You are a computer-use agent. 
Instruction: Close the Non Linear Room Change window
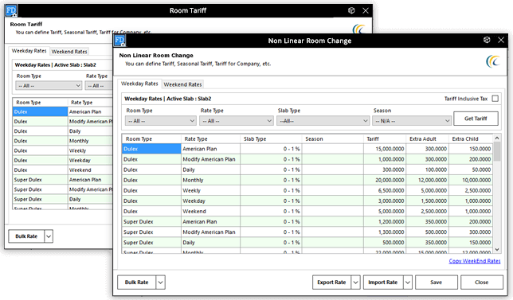pyautogui.click(x=501, y=40)
